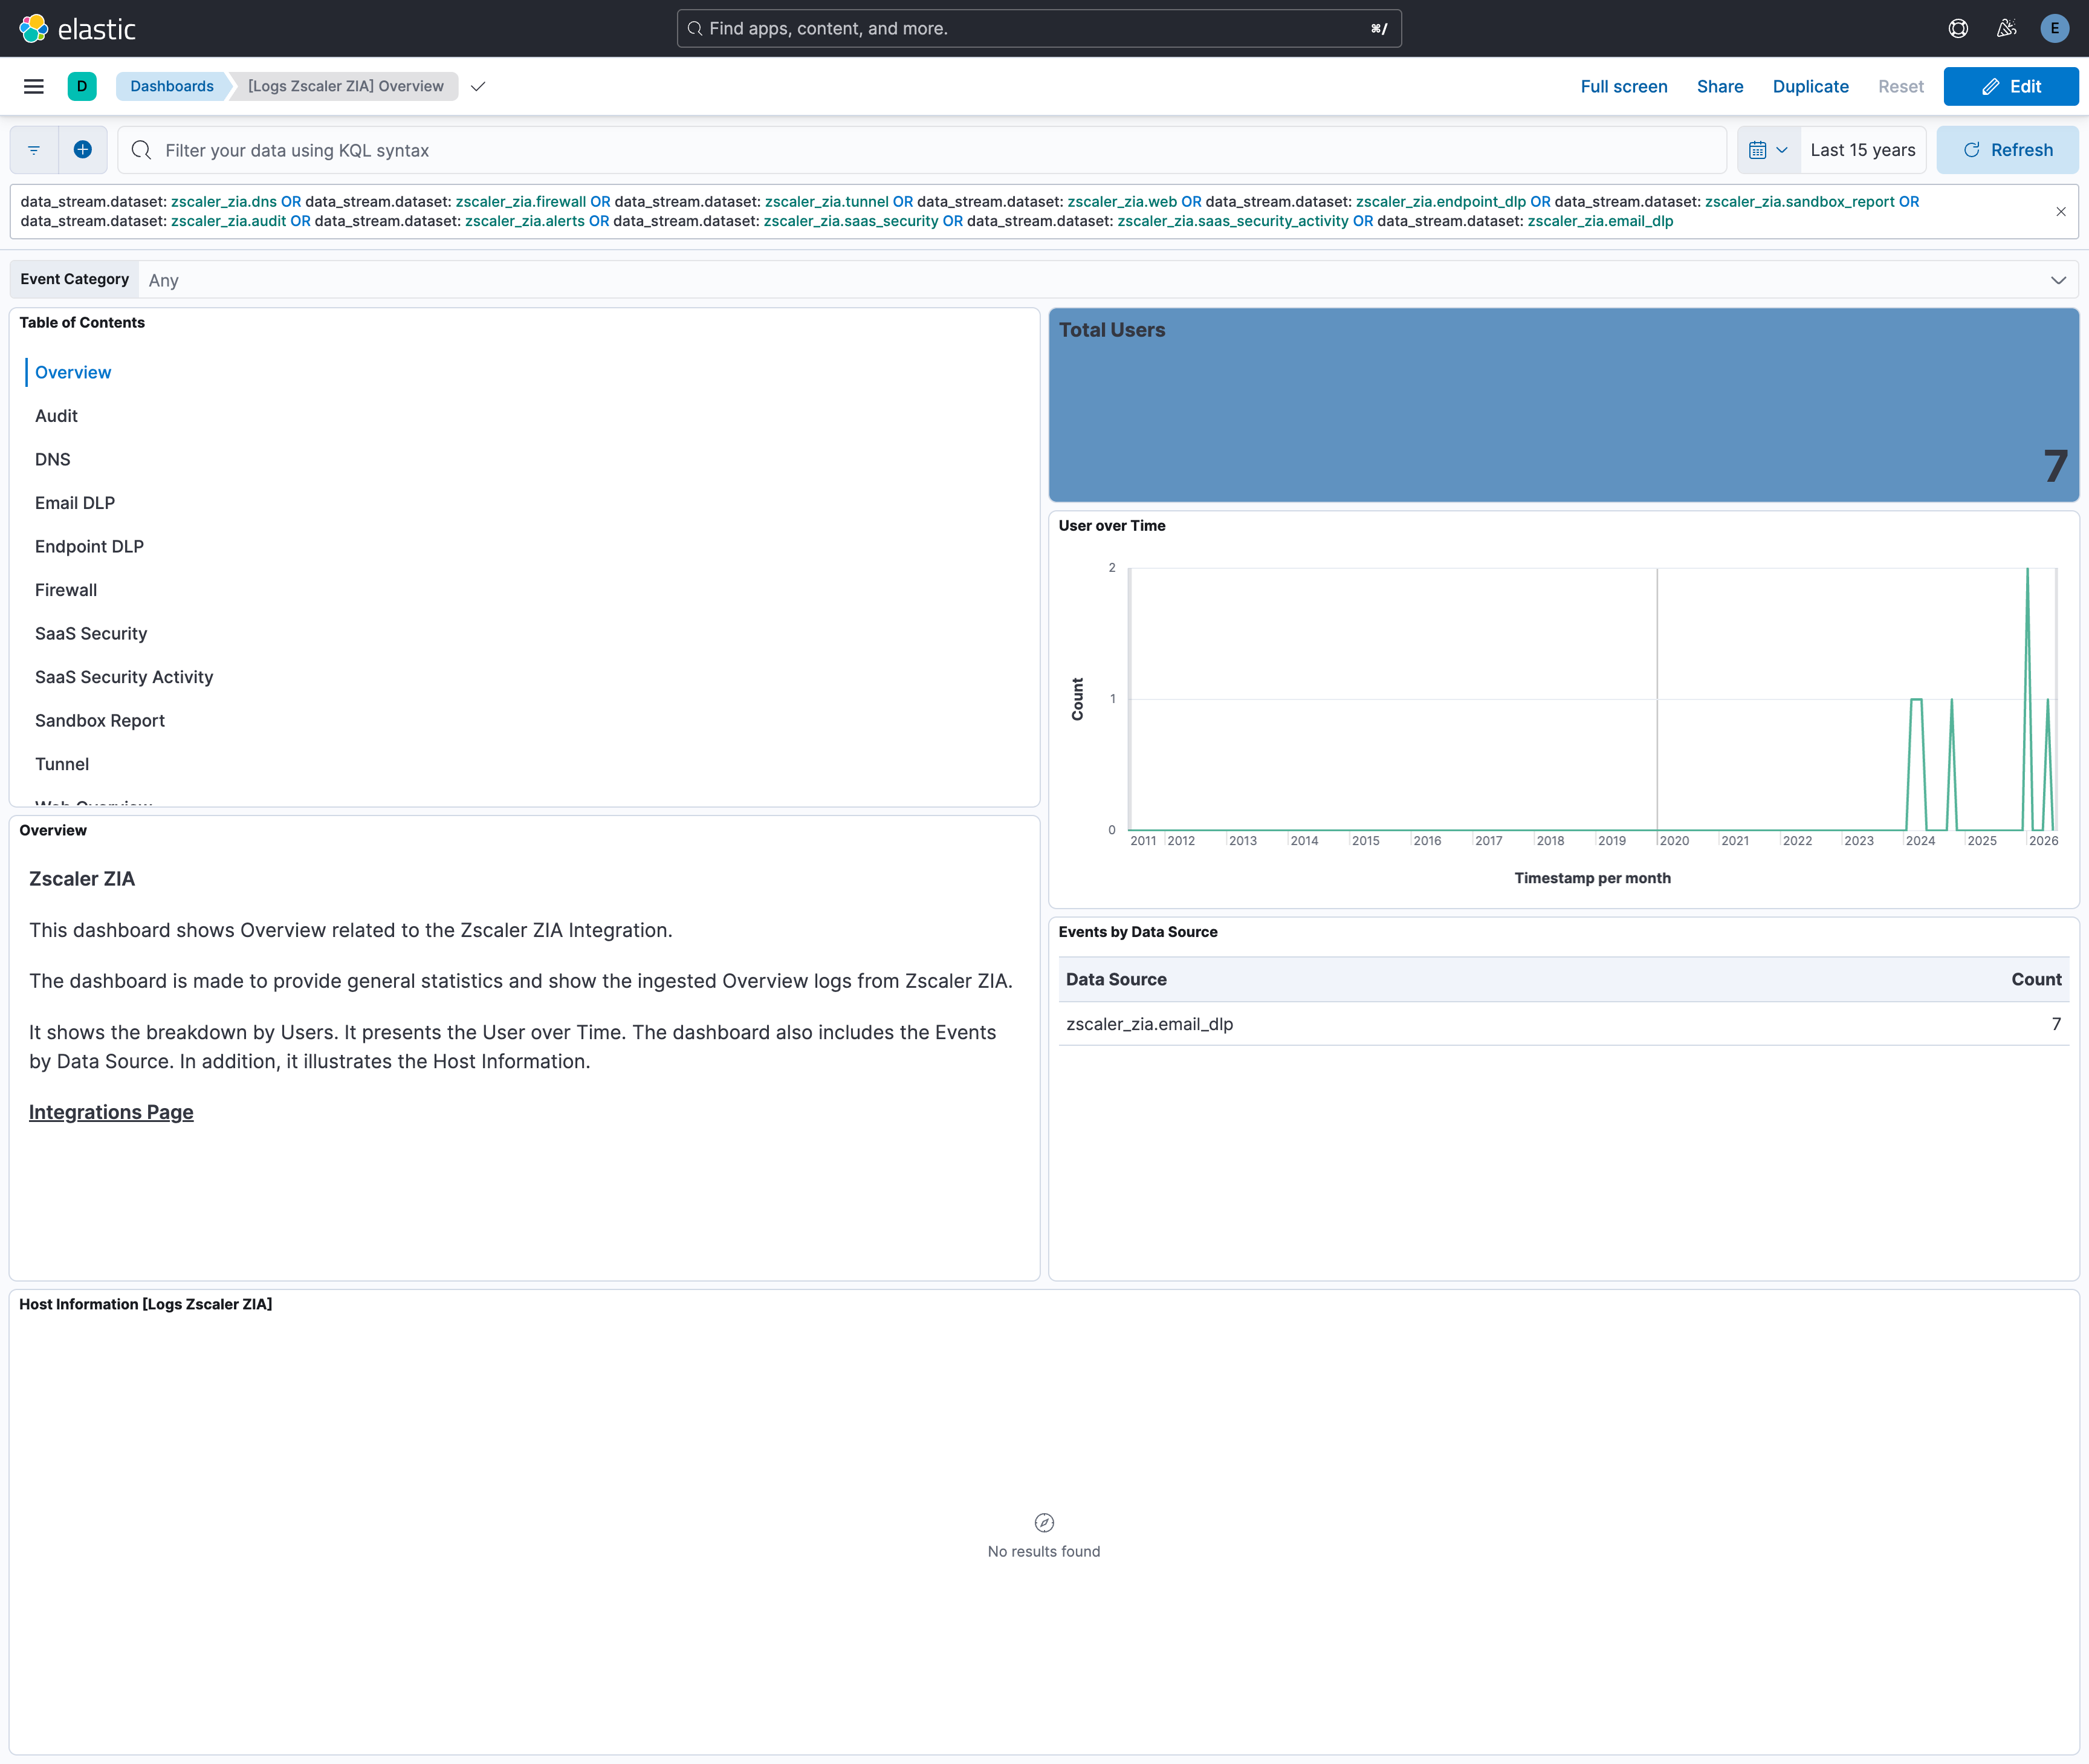Image resolution: width=2089 pixels, height=1764 pixels.
Task: Select Email DLP in Table of Contents
Action: point(75,503)
